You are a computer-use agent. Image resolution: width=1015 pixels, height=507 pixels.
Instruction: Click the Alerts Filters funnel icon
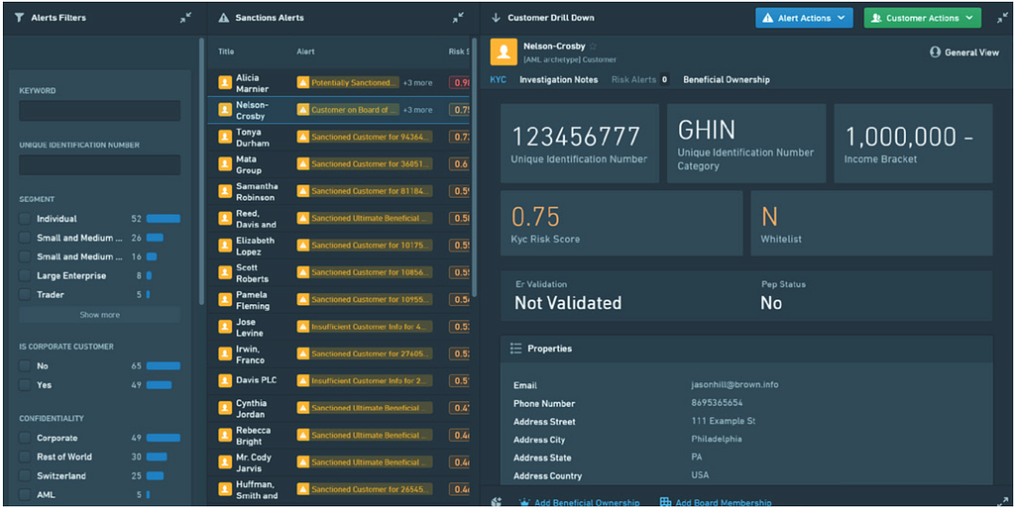tap(18, 18)
